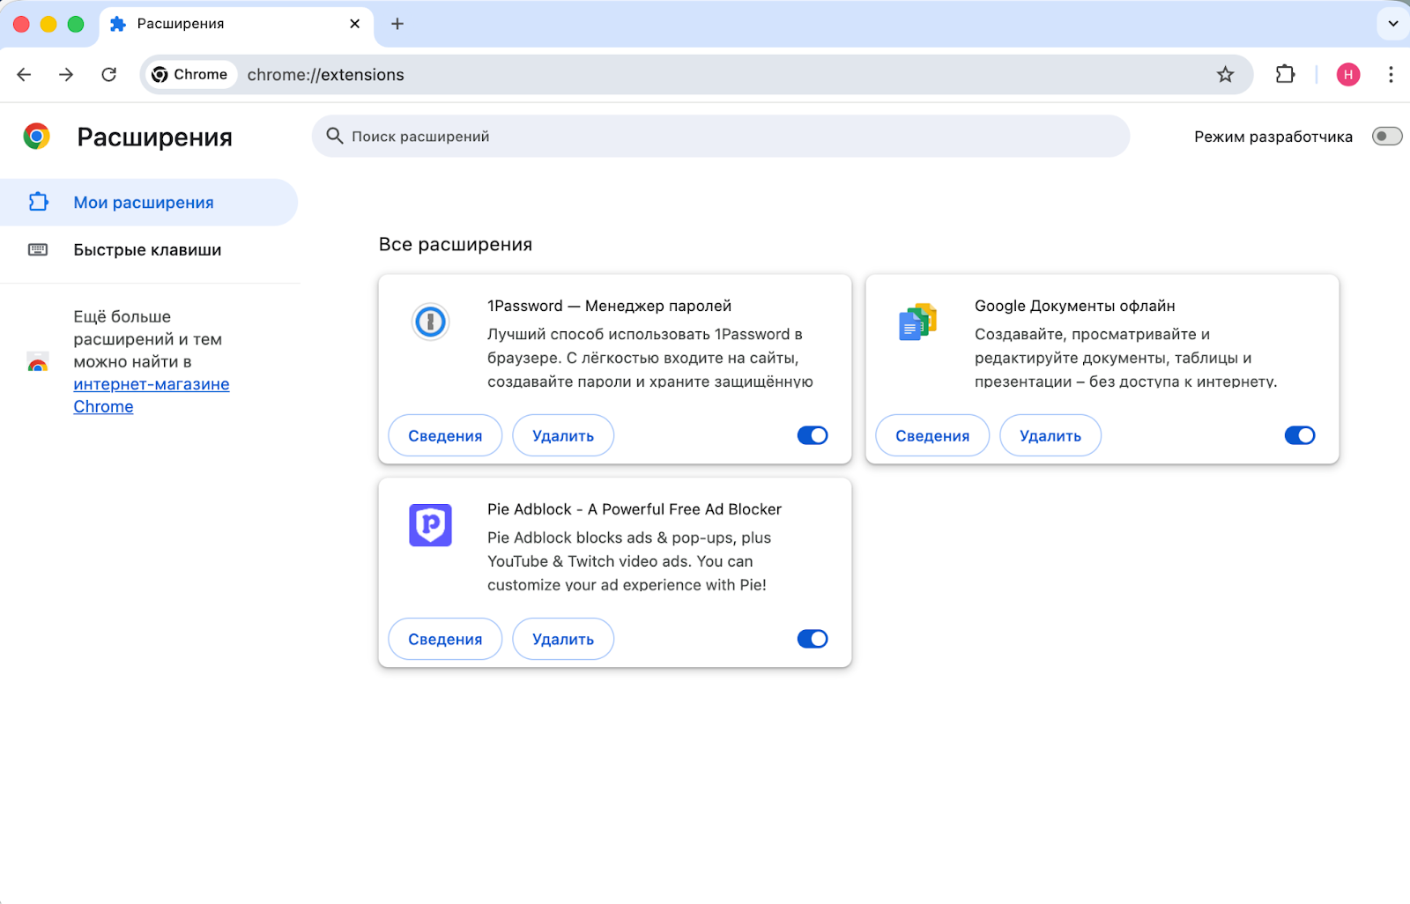Select the Расширения browser tab
The image size is (1410, 904).
[x=236, y=24]
